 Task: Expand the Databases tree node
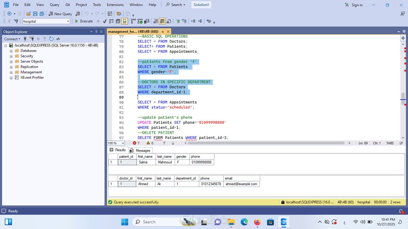coord(11,51)
